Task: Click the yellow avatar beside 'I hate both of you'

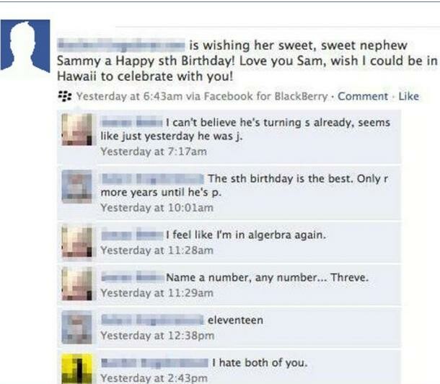Action: tap(77, 369)
